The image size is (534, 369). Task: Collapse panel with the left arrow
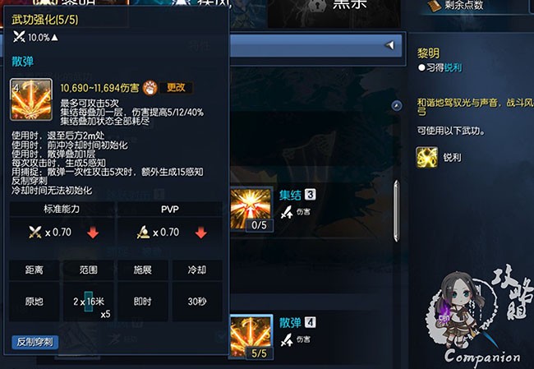click(389, 45)
